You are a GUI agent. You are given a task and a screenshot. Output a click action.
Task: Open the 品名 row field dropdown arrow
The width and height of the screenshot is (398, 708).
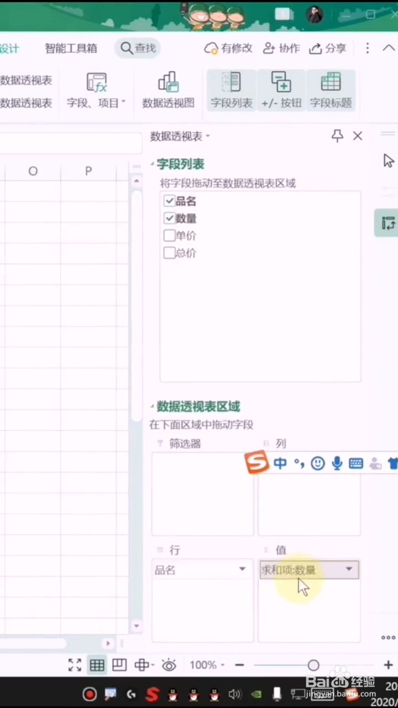pyautogui.click(x=242, y=569)
